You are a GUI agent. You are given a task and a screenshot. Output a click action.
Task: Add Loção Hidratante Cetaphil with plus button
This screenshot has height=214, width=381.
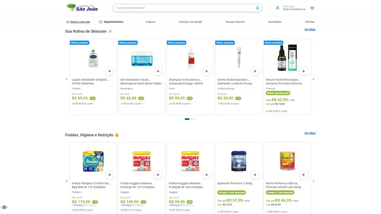(109, 71)
